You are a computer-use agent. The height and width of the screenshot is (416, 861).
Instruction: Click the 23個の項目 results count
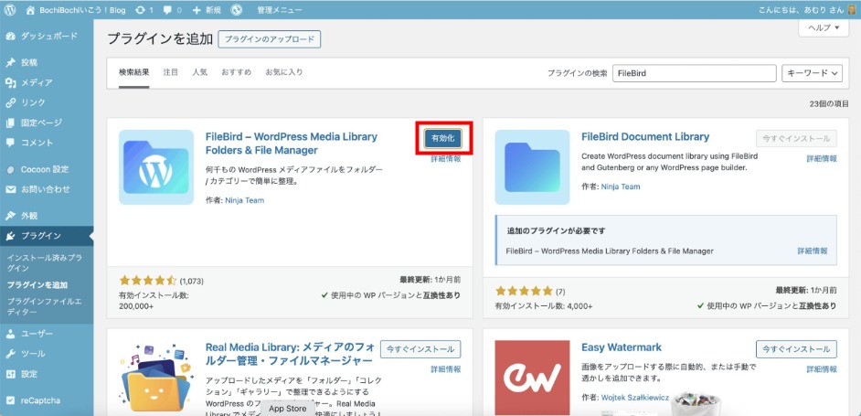click(x=829, y=103)
